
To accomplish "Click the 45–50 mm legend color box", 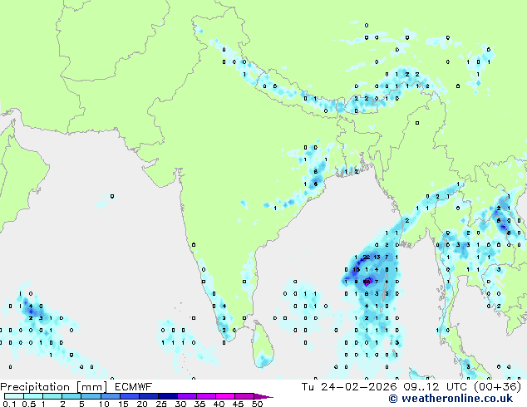I will (x=244, y=396).
